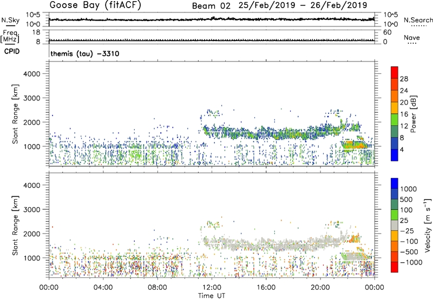Click the "Nave" legend label

pos(412,37)
